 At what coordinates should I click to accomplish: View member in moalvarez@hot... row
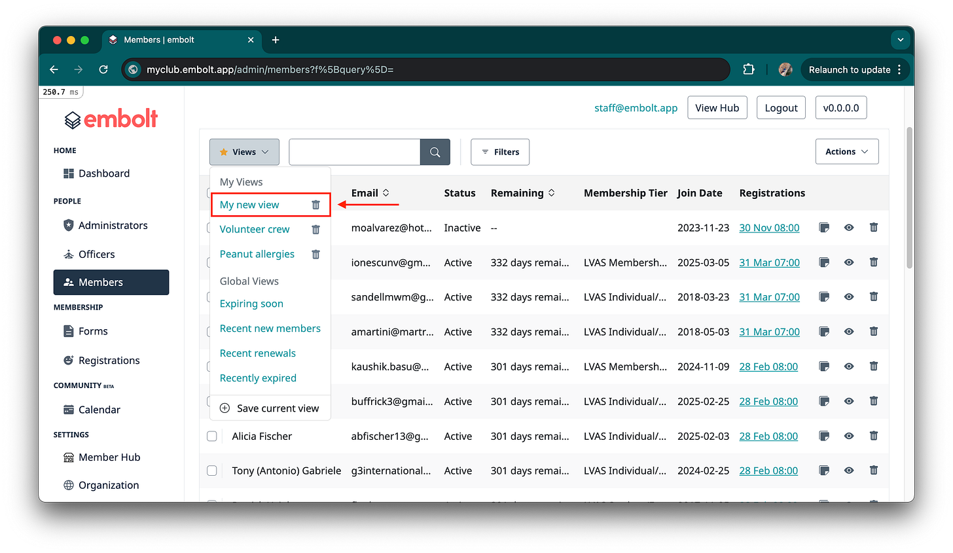tap(849, 228)
